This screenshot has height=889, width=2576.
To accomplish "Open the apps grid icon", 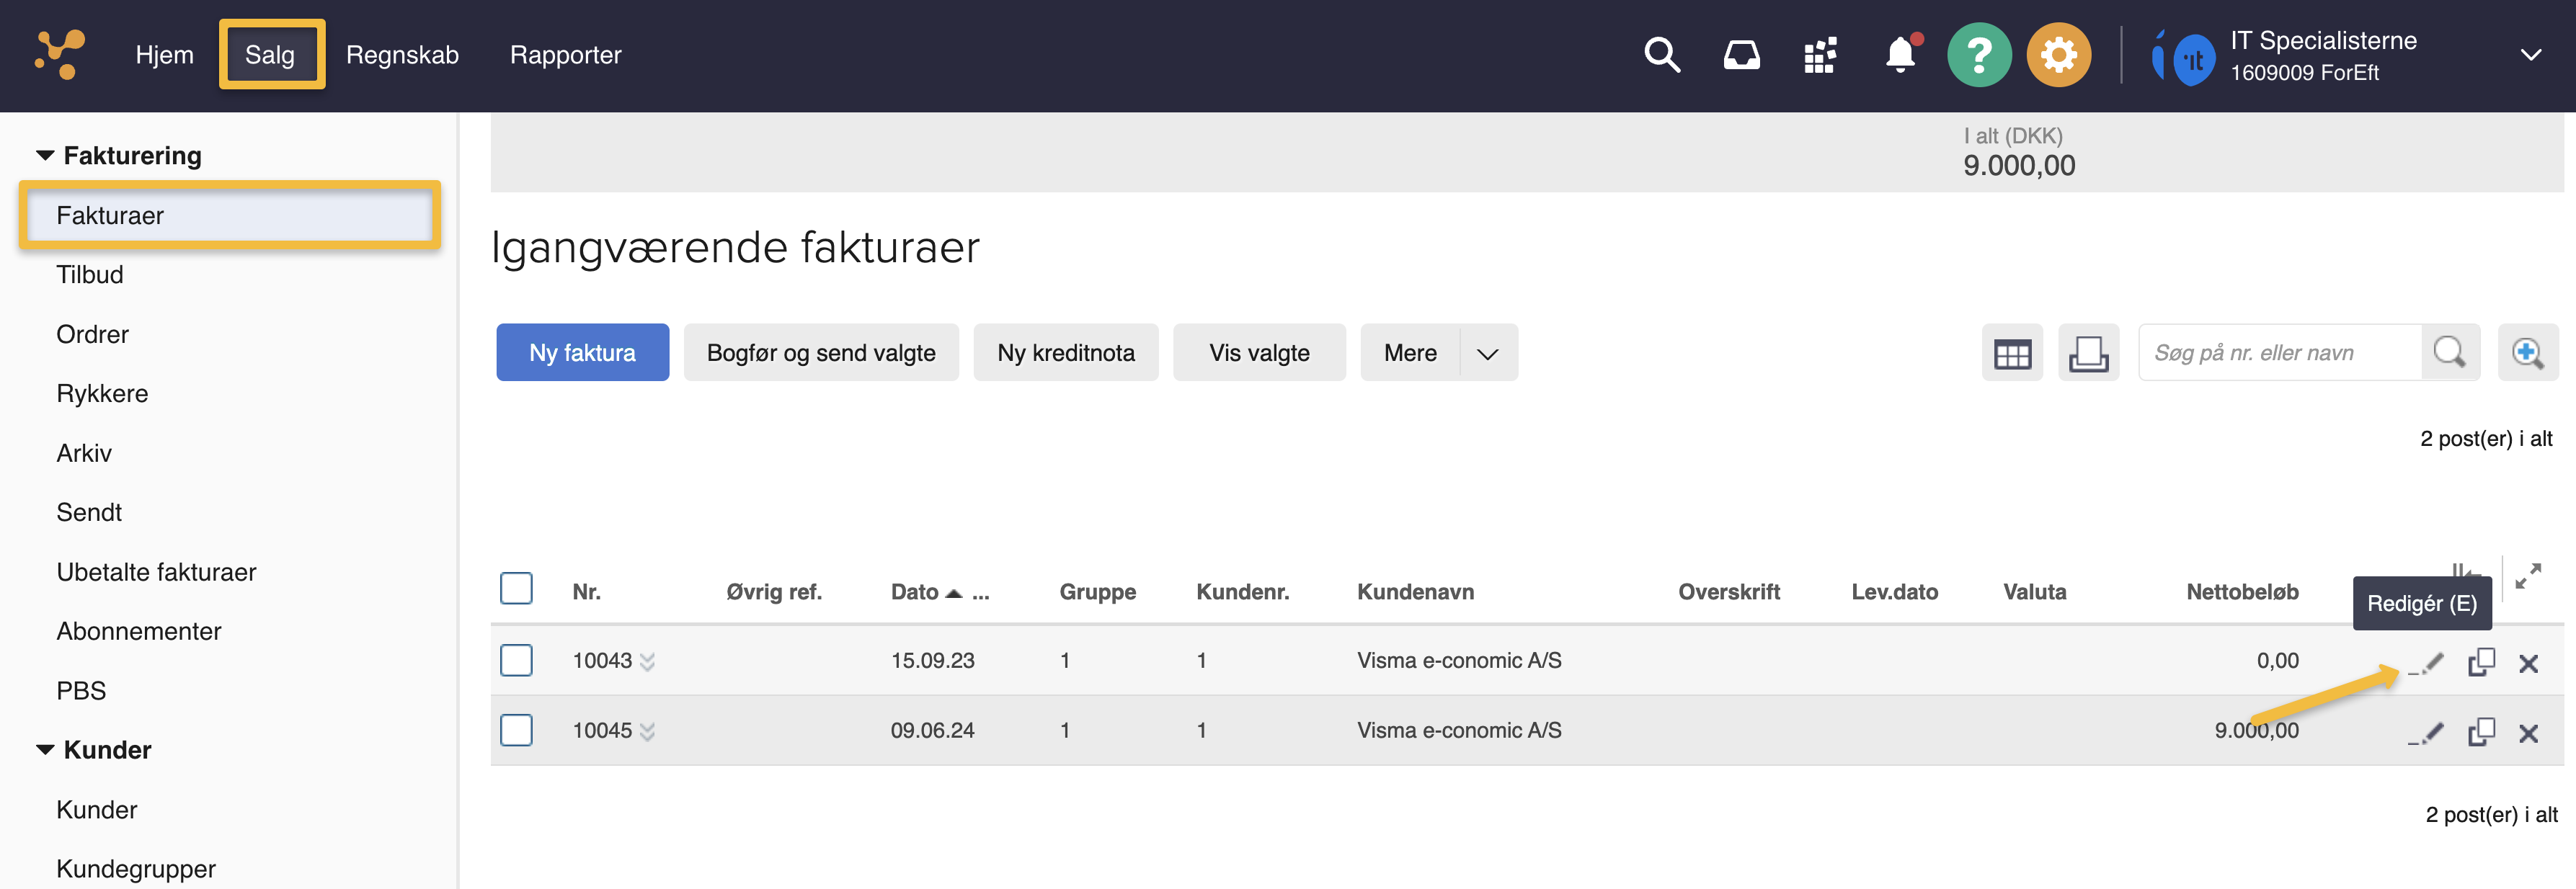I will click(1820, 55).
